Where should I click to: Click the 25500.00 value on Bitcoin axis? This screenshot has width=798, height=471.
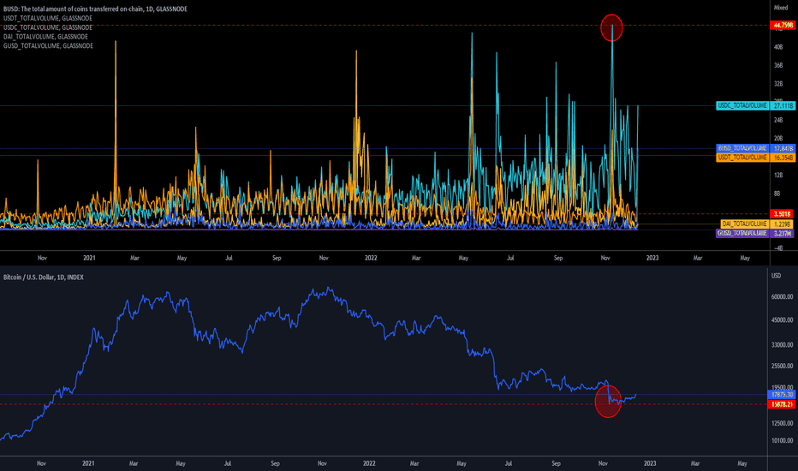coord(782,366)
